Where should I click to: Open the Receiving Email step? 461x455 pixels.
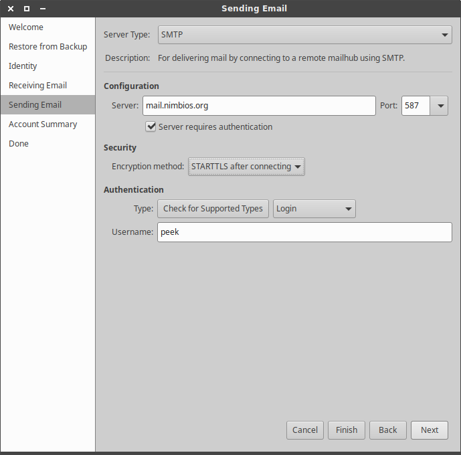[37, 86]
